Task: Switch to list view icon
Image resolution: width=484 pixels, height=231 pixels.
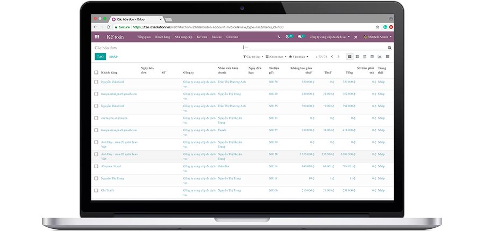Action: (350, 56)
